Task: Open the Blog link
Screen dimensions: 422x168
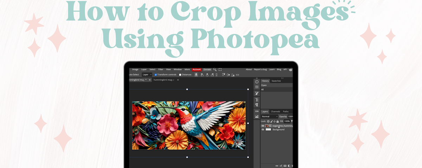Action: [x=279, y=70]
